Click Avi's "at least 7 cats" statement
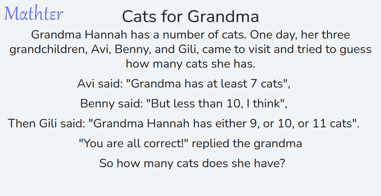The image size is (381, 196). click(x=184, y=84)
